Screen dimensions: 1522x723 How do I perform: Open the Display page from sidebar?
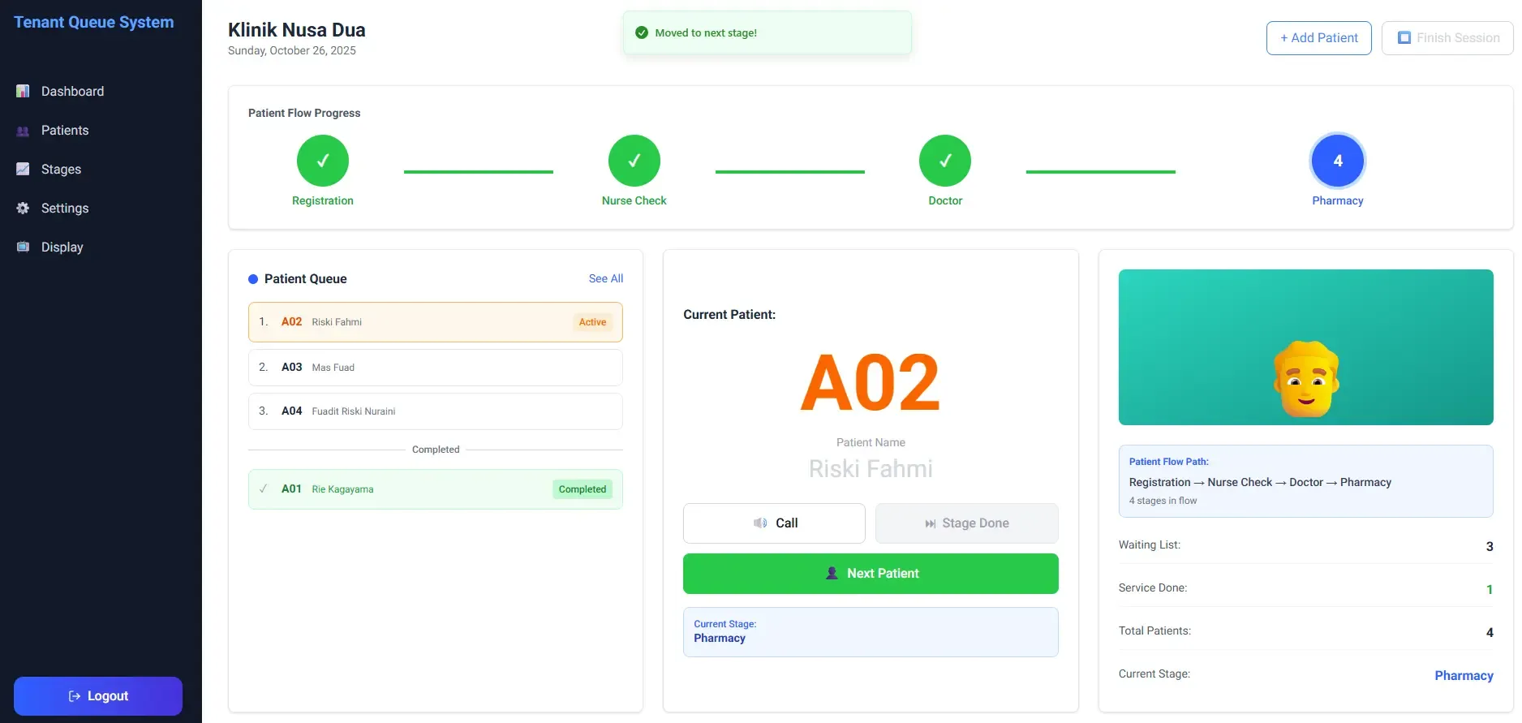(x=62, y=247)
